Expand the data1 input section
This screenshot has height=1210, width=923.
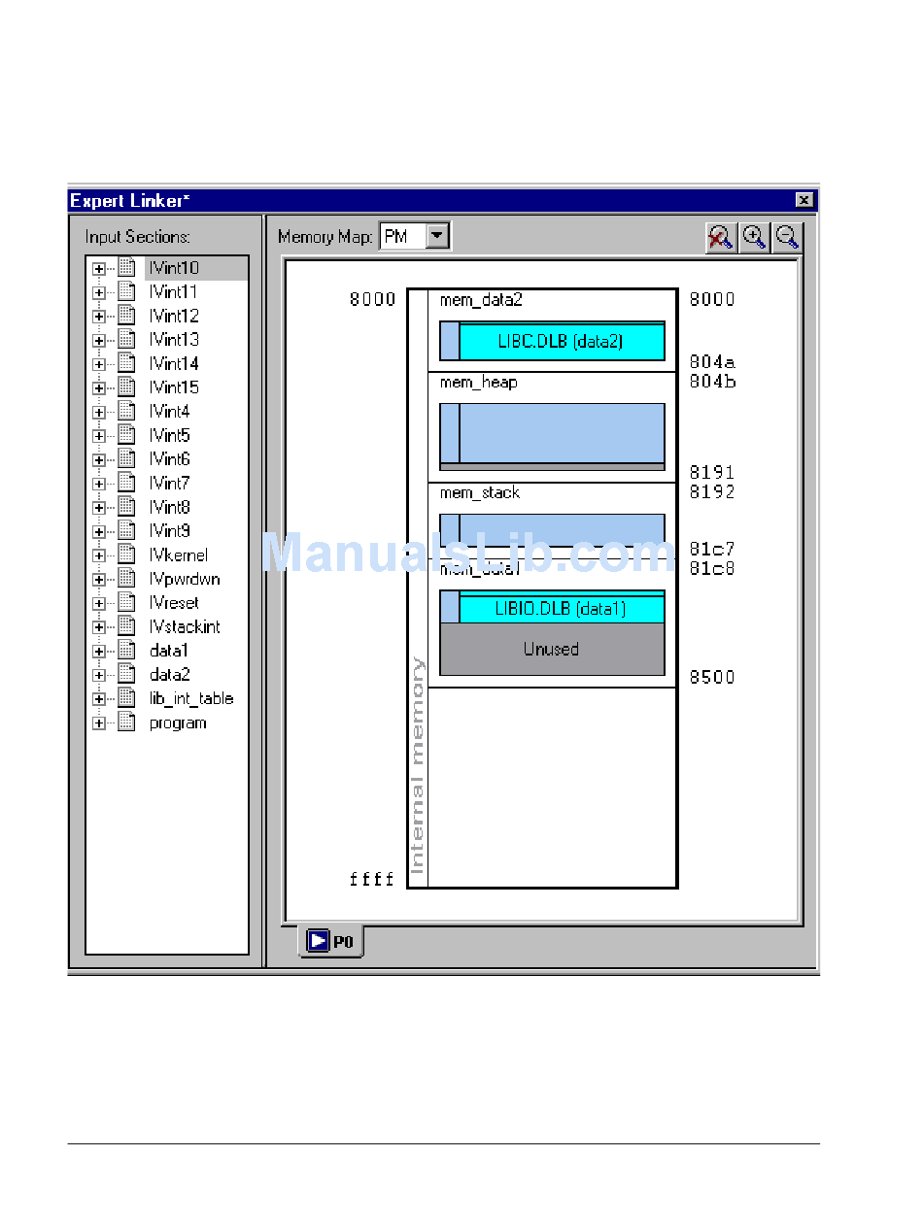(98, 652)
